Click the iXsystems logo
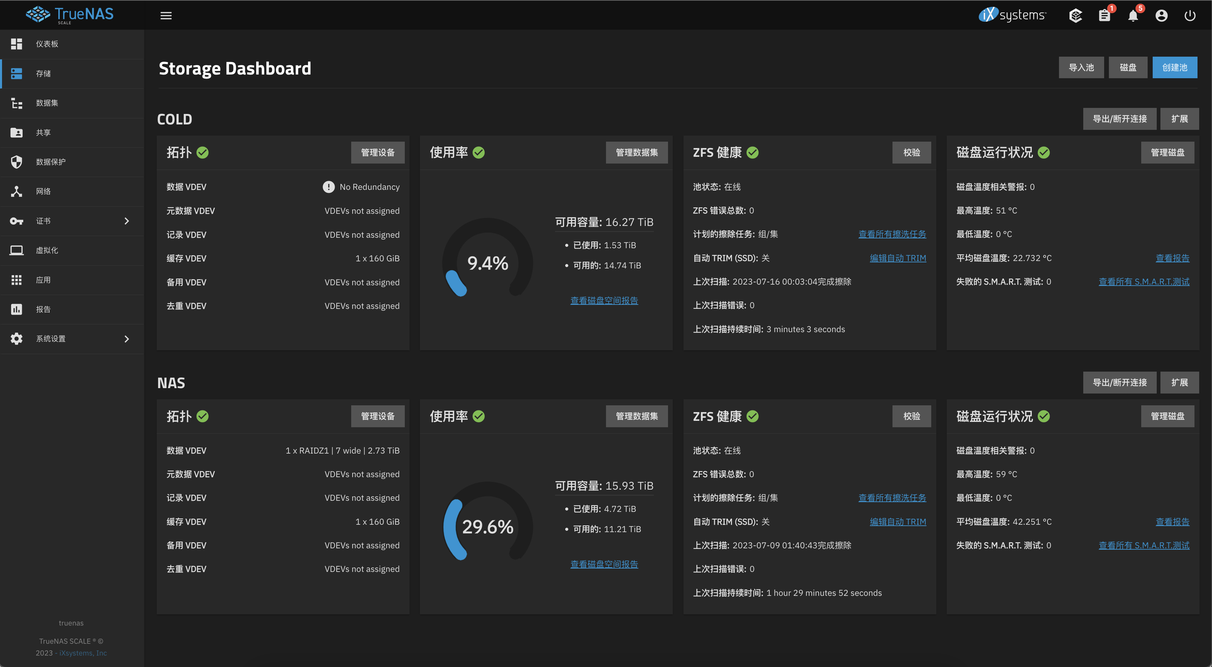Screen dimensions: 1212x667 pos(1012,15)
